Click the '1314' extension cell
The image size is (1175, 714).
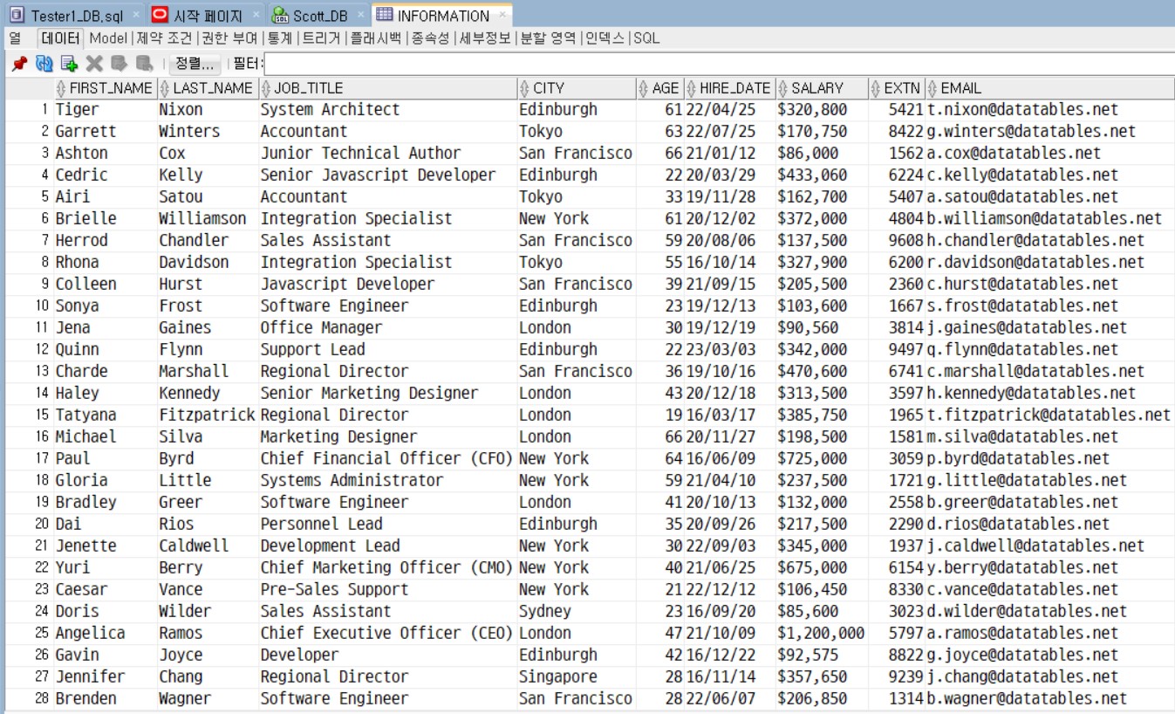897,699
